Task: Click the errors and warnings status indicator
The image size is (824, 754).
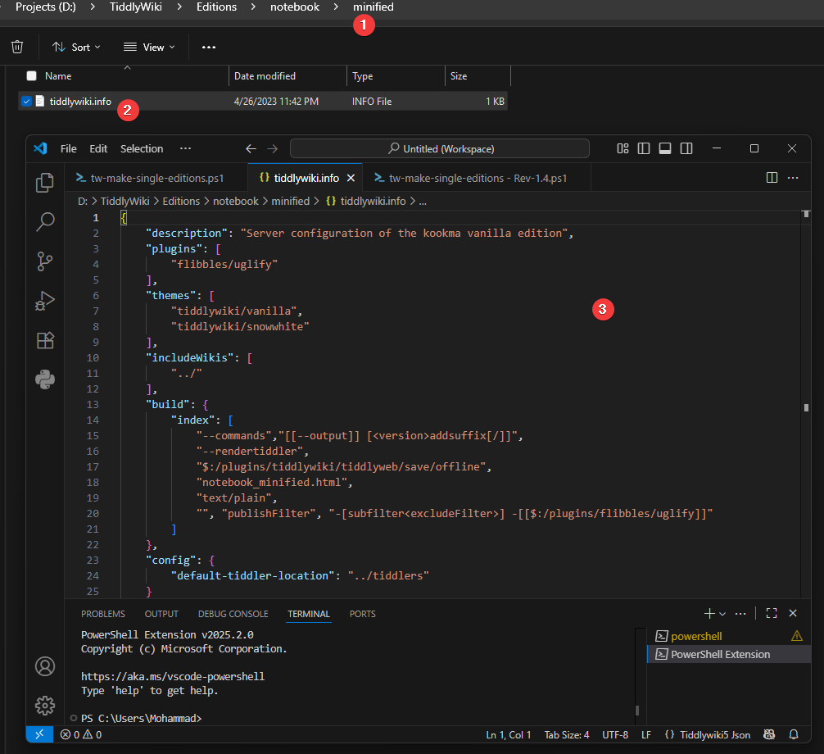Action: [x=81, y=734]
